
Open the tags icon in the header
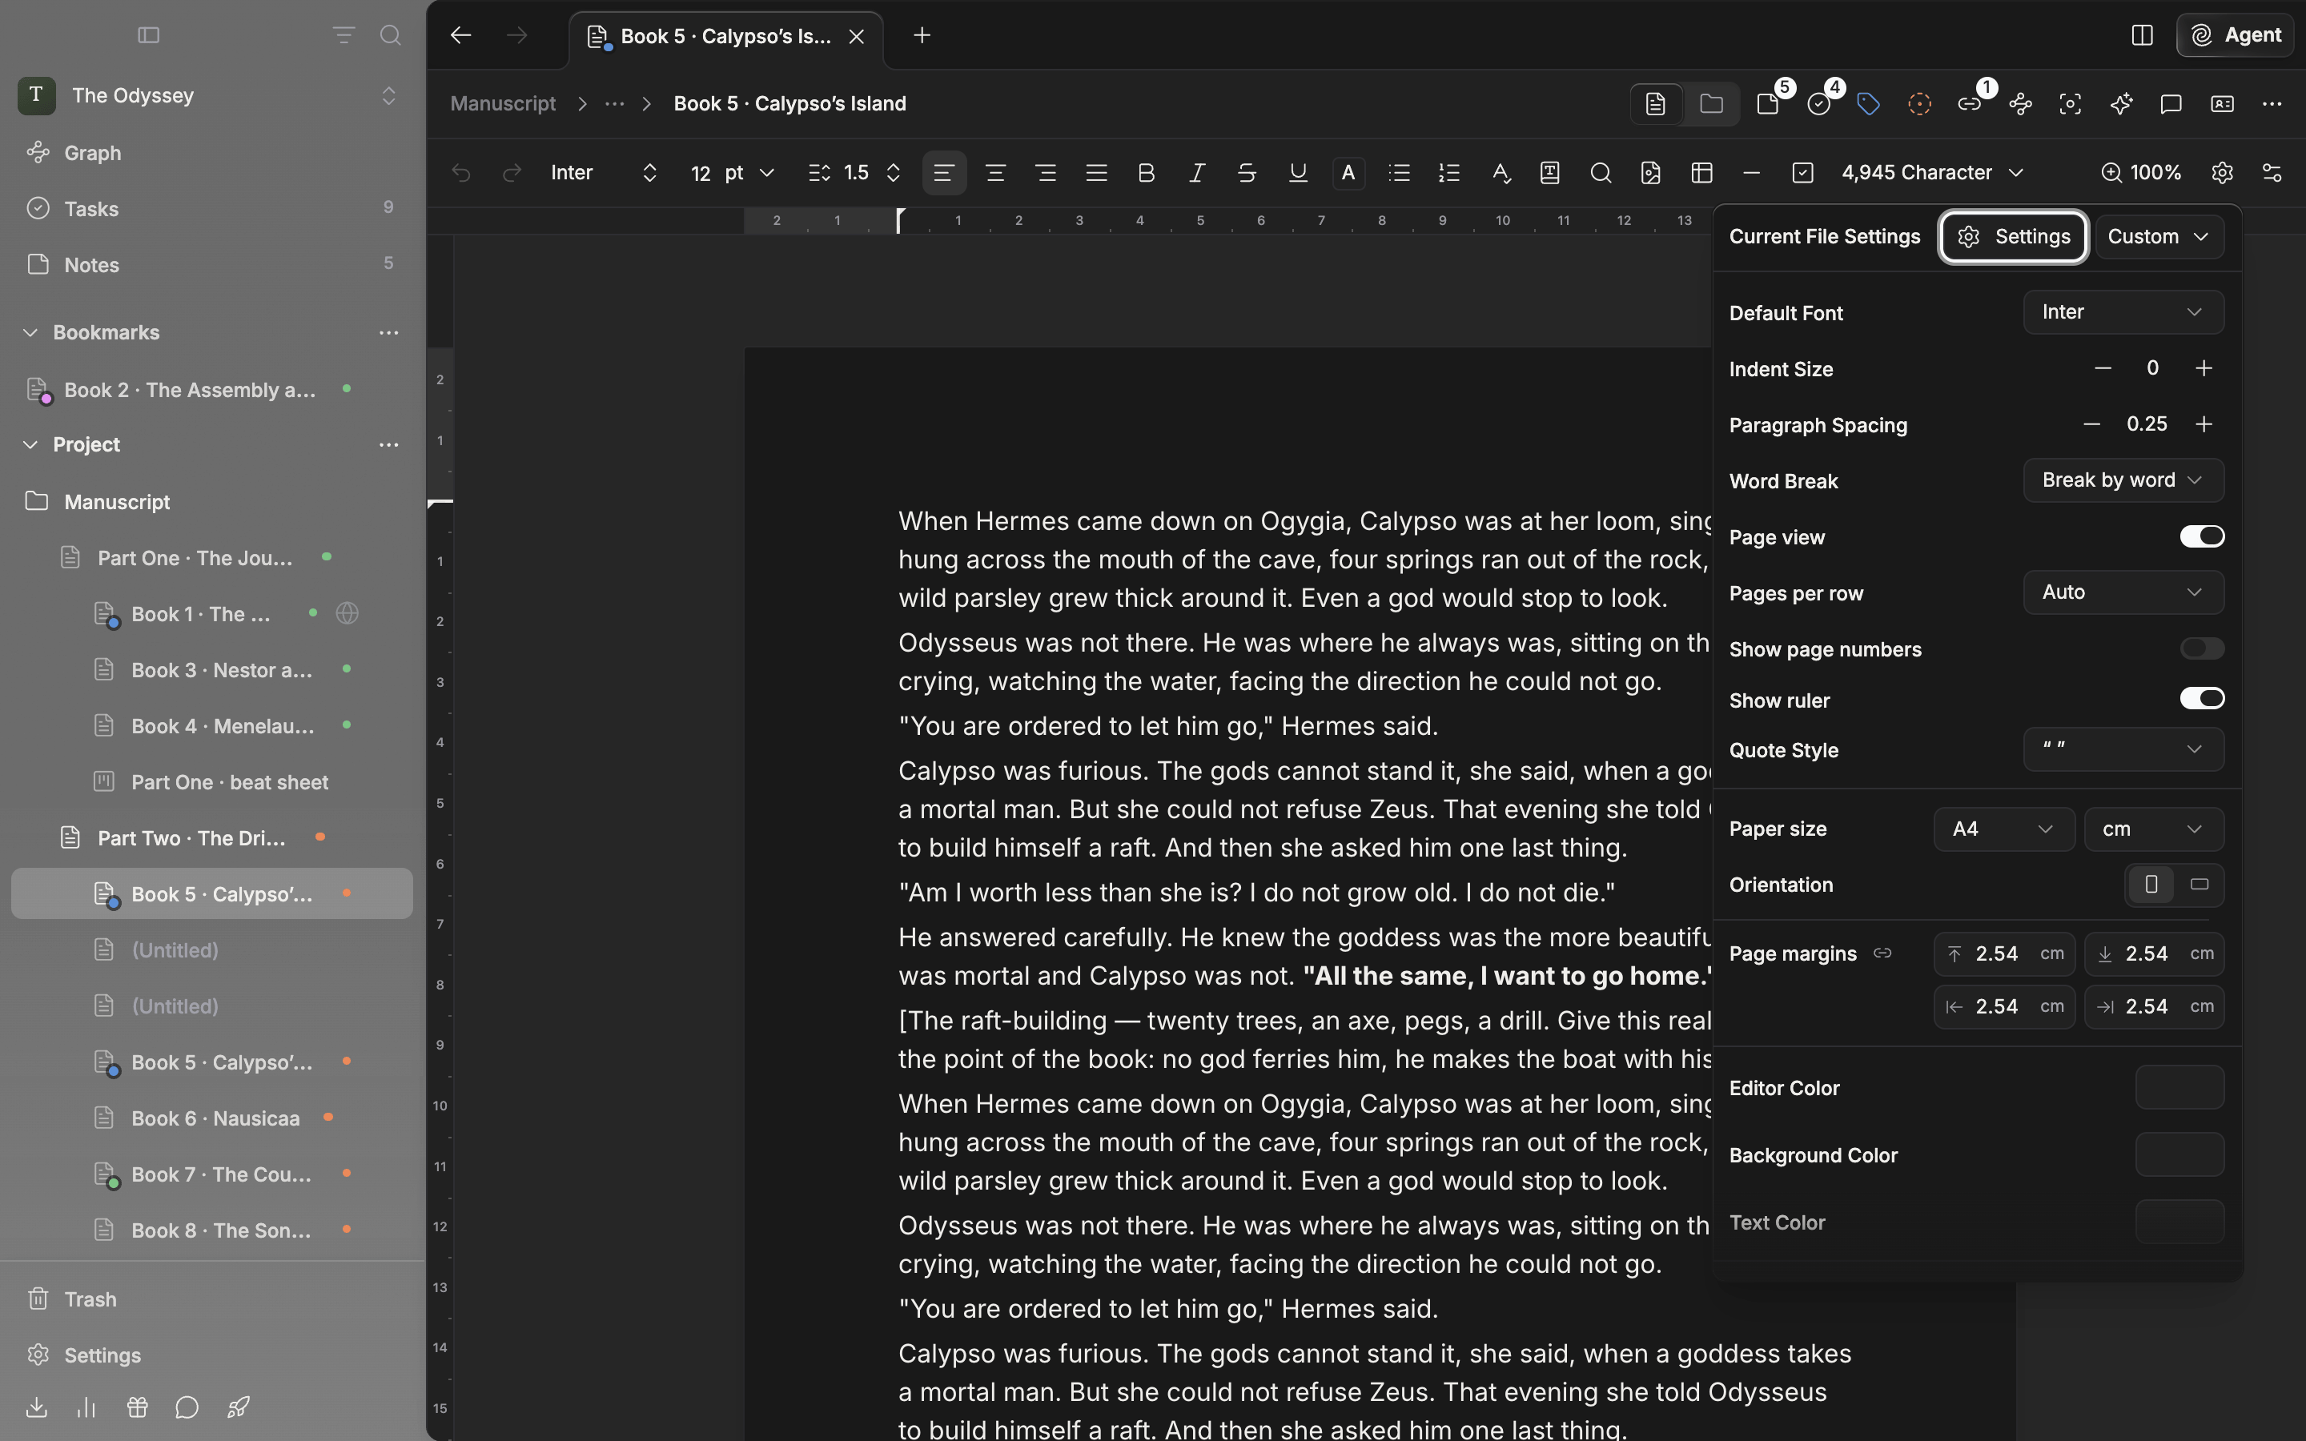(1869, 104)
